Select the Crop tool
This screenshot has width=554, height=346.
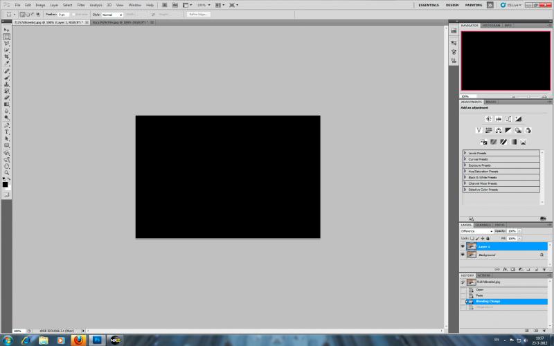[7, 57]
